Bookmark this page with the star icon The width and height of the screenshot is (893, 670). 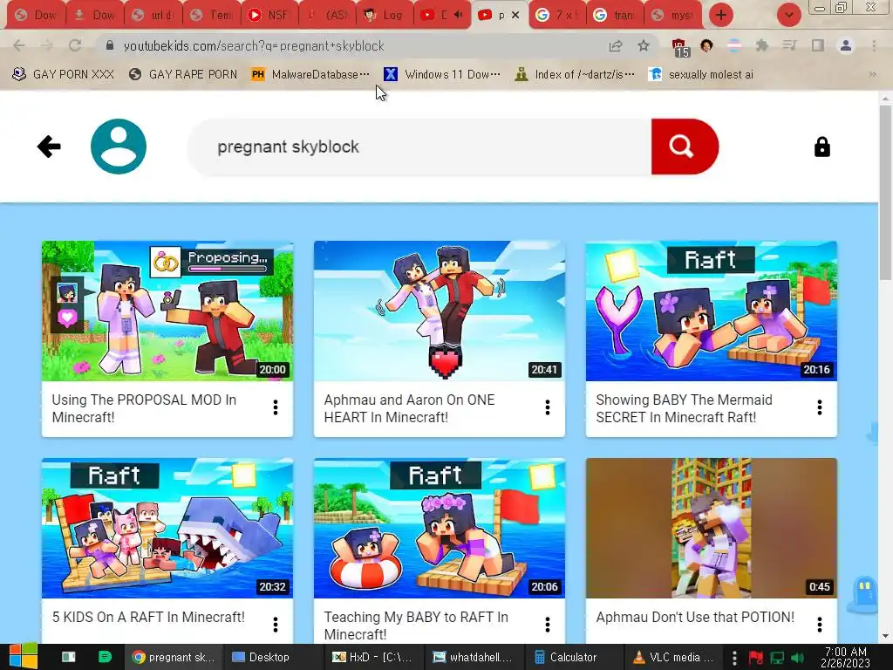click(644, 45)
